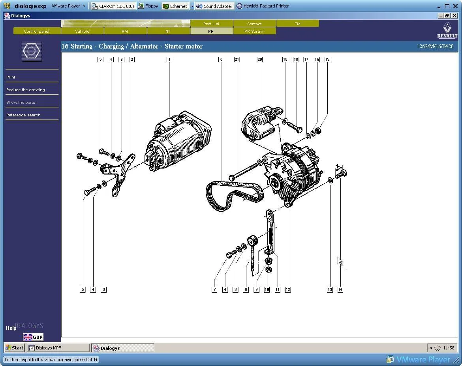Image resolution: width=462 pixels, height=366 pixels.
Task: Click the Print link
Action: point(11,77)
